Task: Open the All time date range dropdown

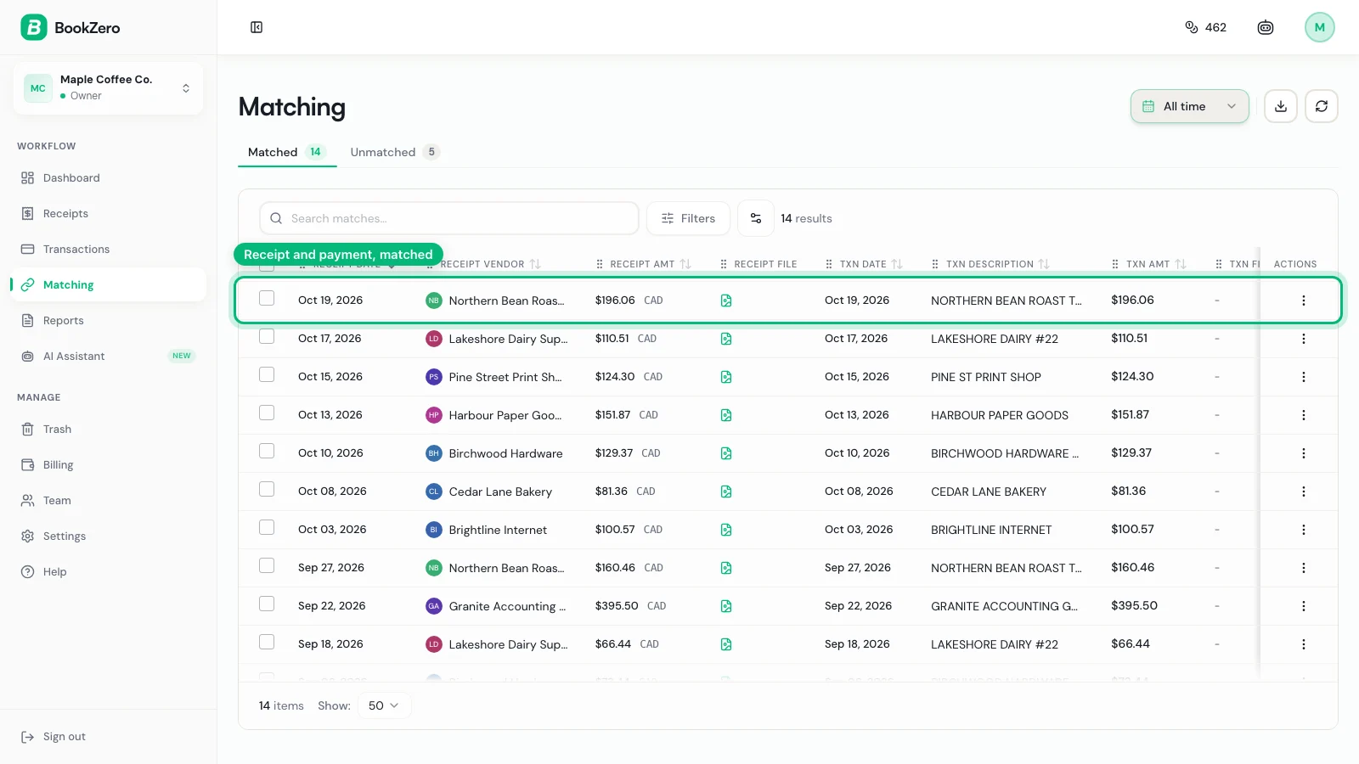Action: point(1189,106)
